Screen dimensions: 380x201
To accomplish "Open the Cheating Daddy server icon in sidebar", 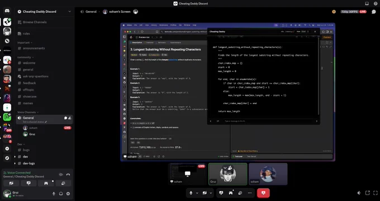I will tap(7, 22).
